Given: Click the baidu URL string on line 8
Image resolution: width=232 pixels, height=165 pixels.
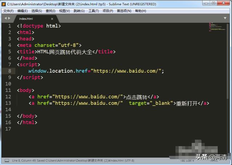Looking at the screenshot, I should click(x=126, y=71).
